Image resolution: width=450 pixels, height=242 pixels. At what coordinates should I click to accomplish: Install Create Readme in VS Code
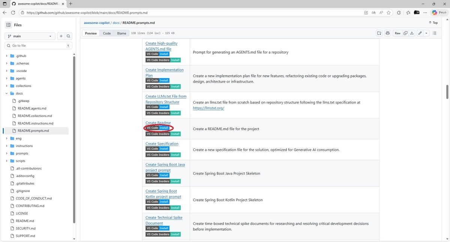157,128
